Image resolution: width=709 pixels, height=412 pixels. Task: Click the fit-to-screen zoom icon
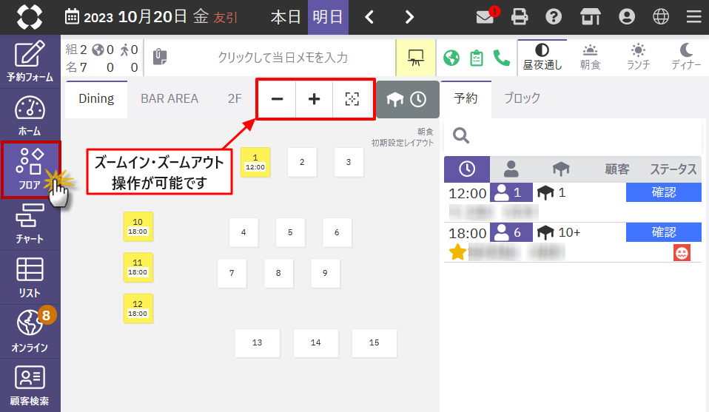pyautogui.click(x=352, y=99)
